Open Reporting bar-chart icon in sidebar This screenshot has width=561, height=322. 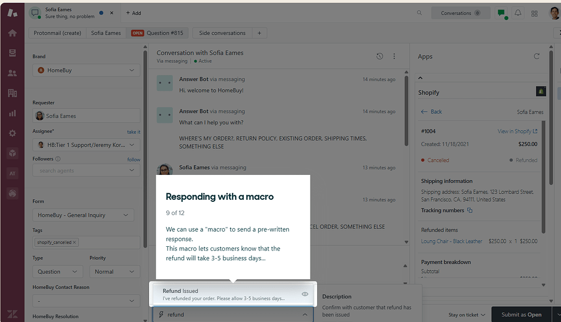(x=12, y=113)
